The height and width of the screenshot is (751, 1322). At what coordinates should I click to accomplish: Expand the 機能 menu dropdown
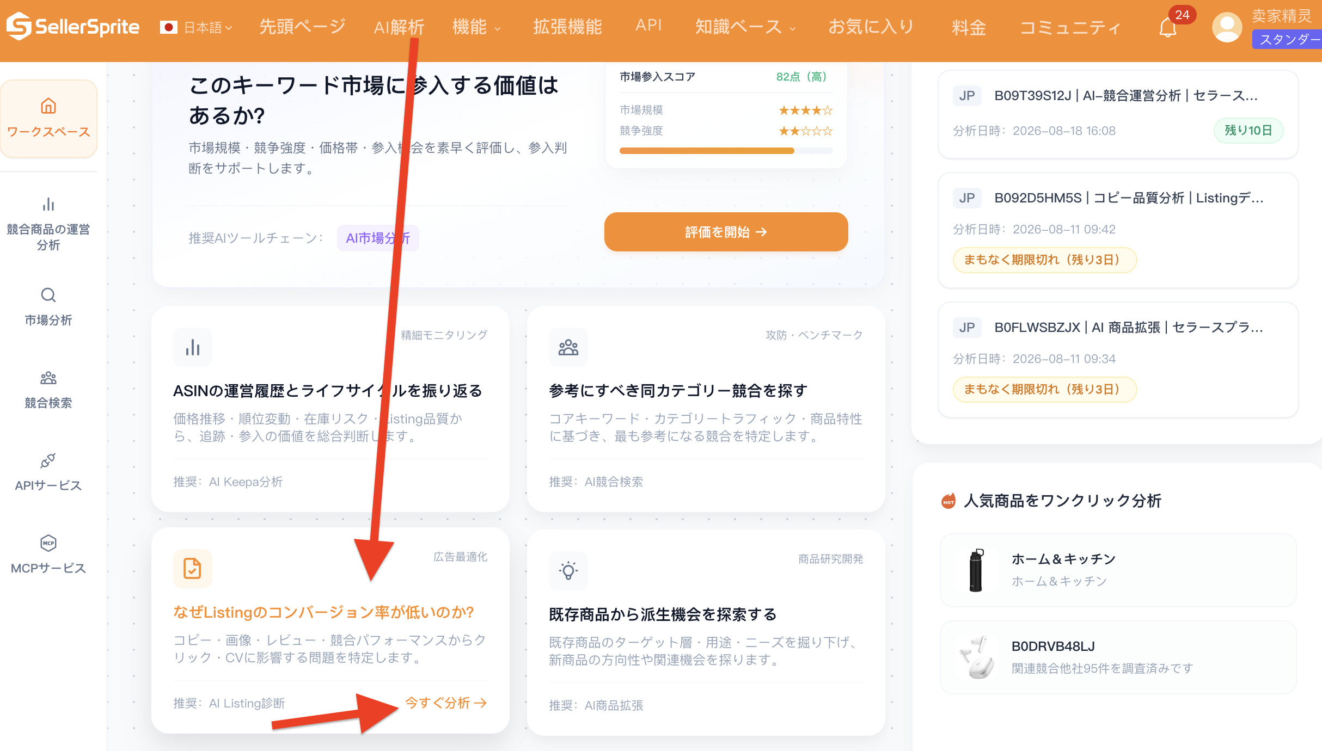[476, 27]
